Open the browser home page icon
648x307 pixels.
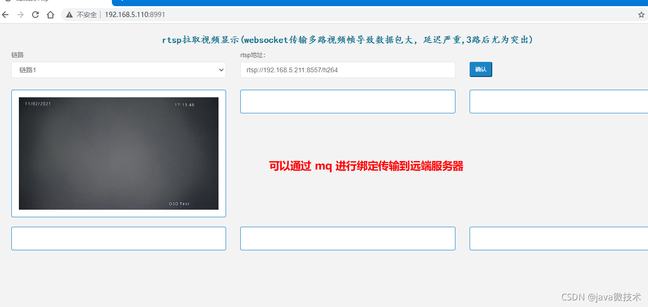tap(50, 15)
